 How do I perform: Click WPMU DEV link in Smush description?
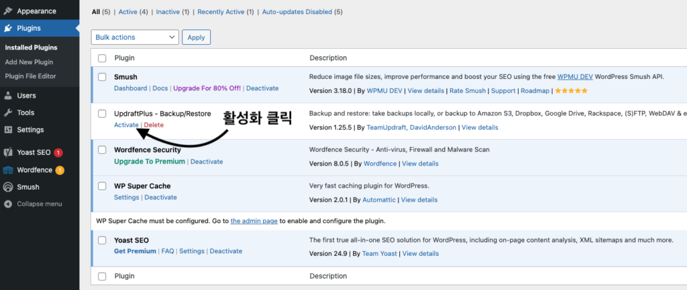575,76
